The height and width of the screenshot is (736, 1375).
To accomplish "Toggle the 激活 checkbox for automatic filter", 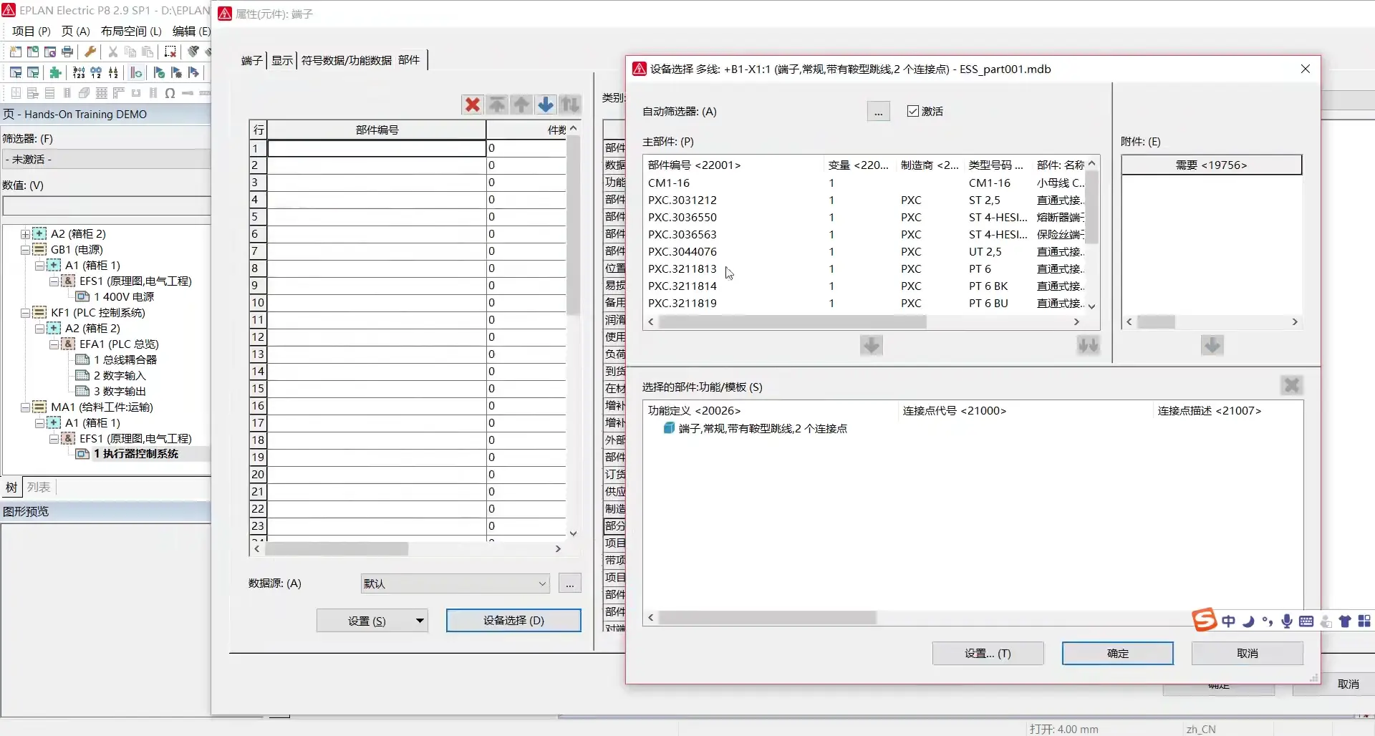I will pos(912,111).
